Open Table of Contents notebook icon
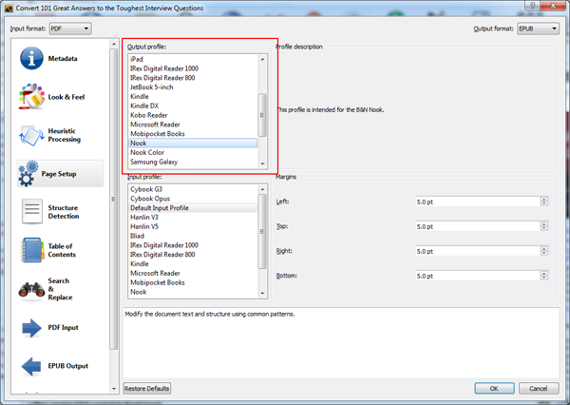Screen dimensions: 570x405 point(32,250)
